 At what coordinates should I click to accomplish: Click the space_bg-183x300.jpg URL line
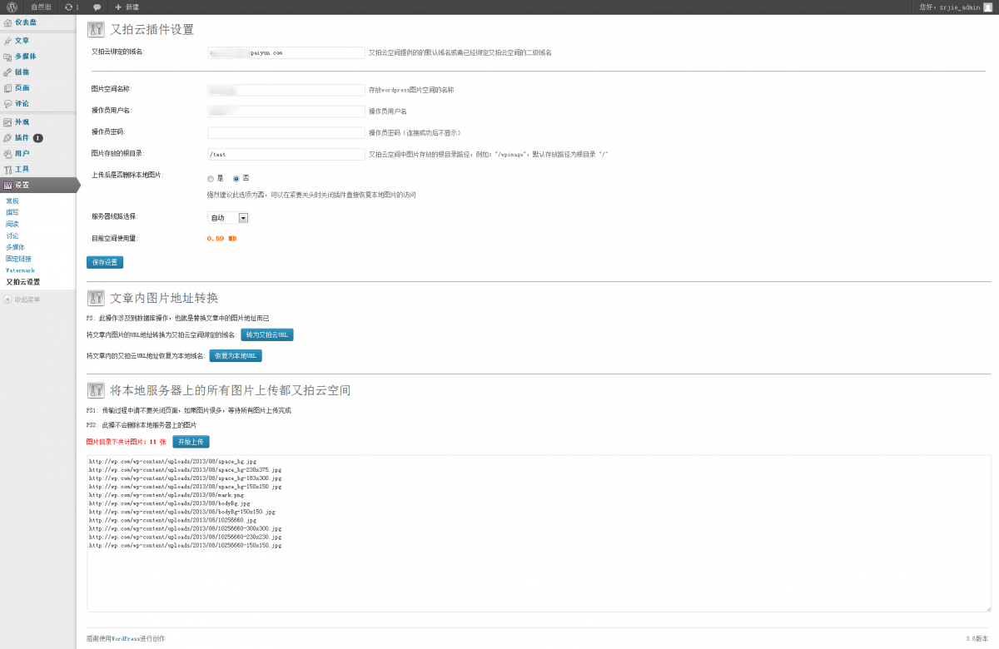click(x=185, y=478)
